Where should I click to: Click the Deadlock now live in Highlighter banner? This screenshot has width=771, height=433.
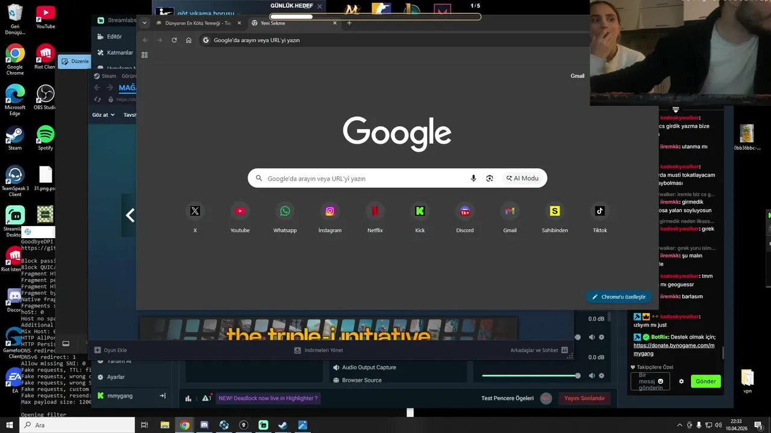pos(268,398)
